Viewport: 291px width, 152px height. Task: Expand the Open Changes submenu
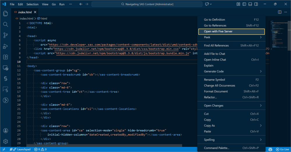pos(231,105)
